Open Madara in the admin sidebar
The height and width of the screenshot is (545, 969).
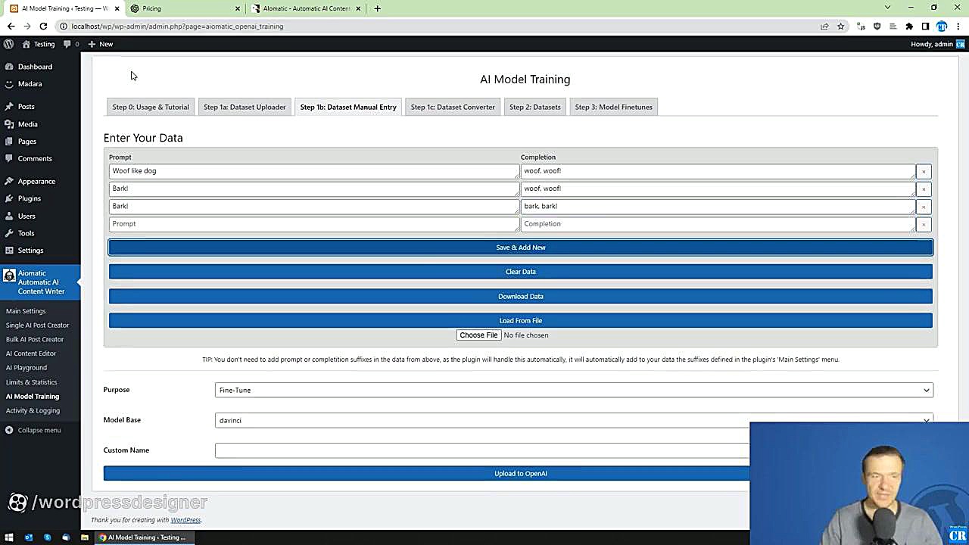pos(30,84)
